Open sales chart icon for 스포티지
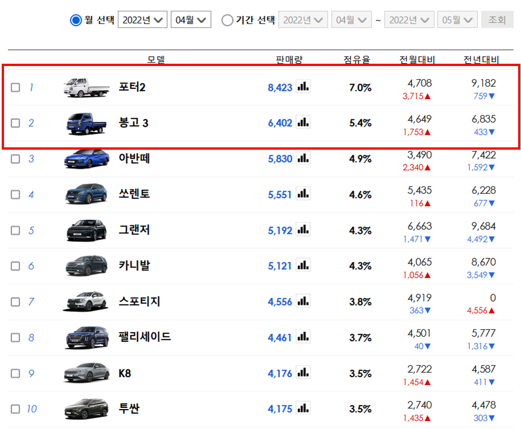521x429 pixels. tap(303, 301)
